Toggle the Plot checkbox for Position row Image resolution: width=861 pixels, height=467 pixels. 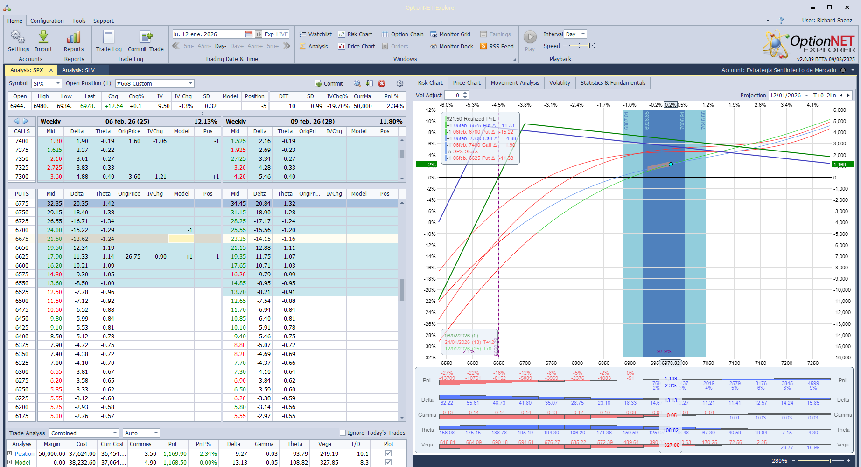(388, 453)
